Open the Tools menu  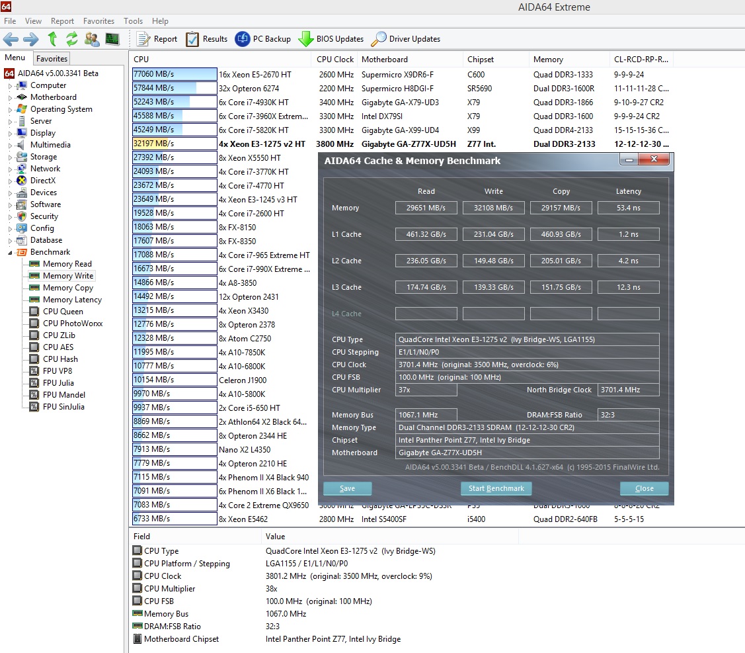pyautogui.click(x=133, y=21)
